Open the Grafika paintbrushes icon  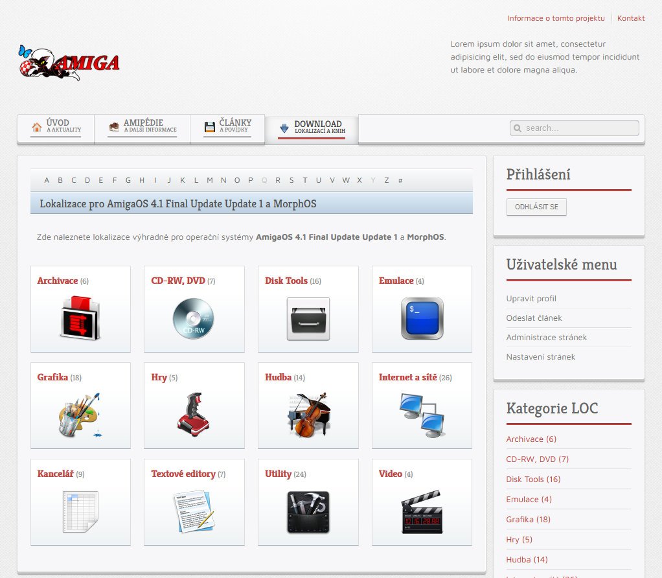pos(80,415)
